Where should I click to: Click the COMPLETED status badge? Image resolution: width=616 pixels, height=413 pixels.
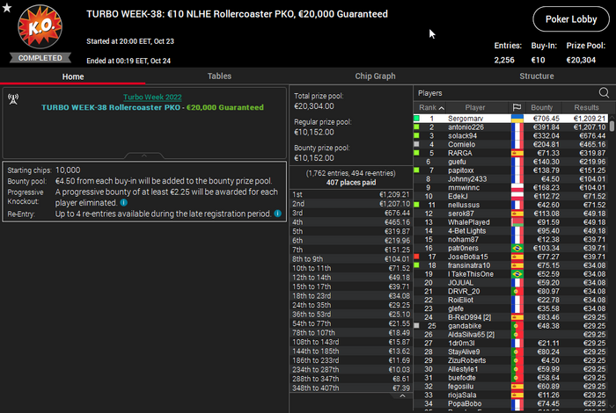pyautogui.click(x=40, y=58)
